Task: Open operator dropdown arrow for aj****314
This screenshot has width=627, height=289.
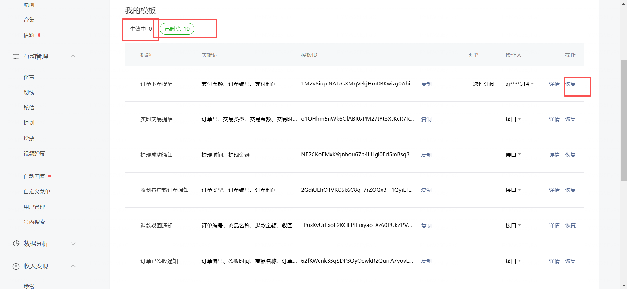Action: click(x=532, y=84)
